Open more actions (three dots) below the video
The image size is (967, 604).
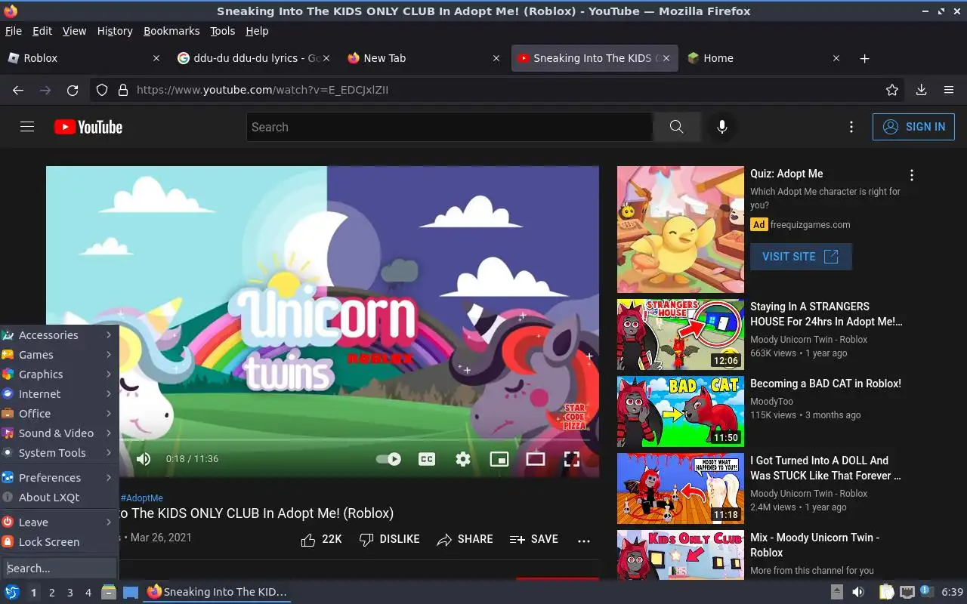[584, 540]
